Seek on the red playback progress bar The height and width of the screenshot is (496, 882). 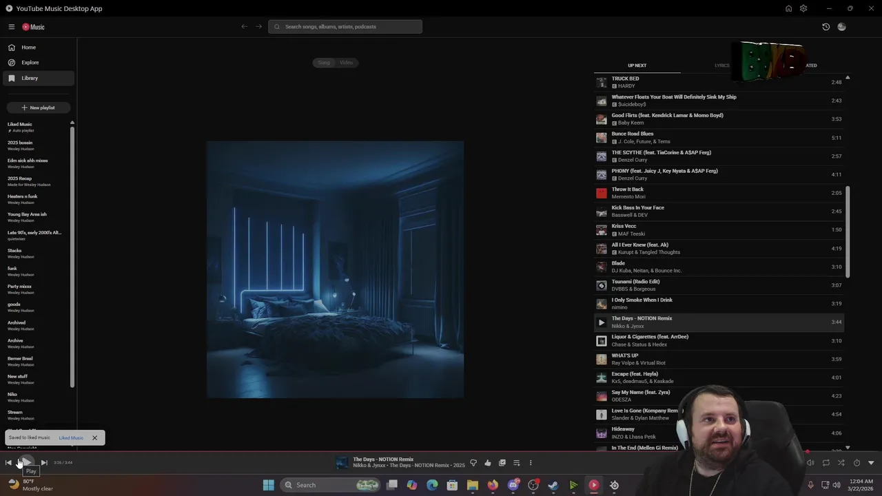pyautogui.click(x=441, y=453)
